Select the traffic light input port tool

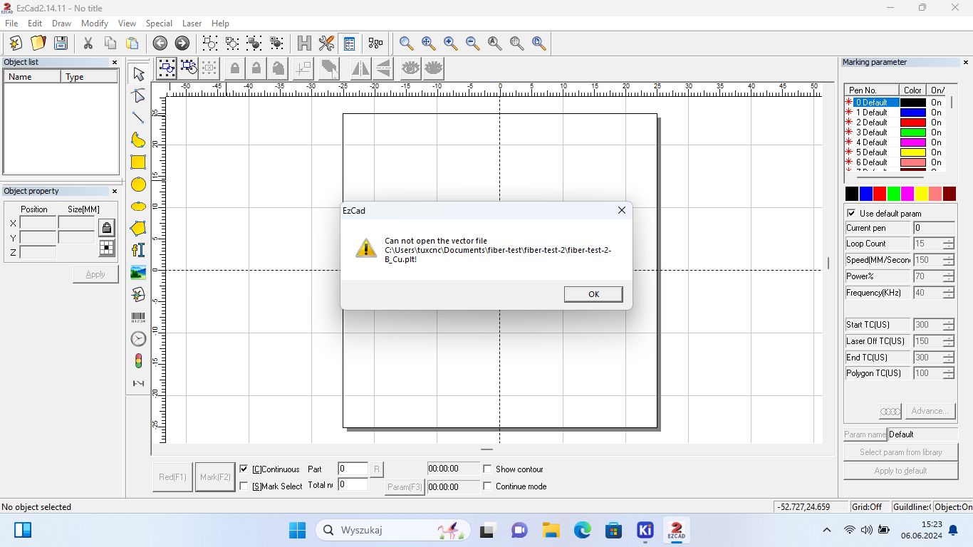[138, 361]
